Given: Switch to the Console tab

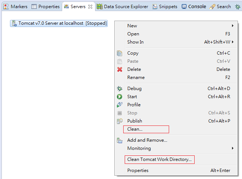Looking at the screenshot, I should [194, 7].
